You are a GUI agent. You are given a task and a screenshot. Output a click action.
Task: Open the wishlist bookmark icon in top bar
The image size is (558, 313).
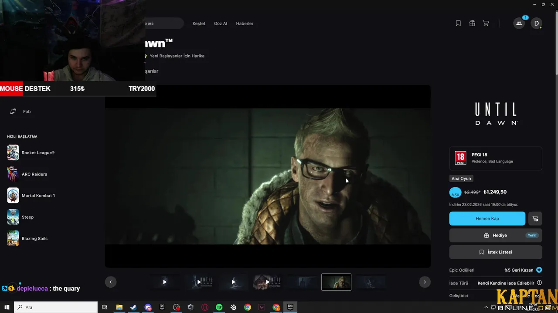click(x=458, y=23)
